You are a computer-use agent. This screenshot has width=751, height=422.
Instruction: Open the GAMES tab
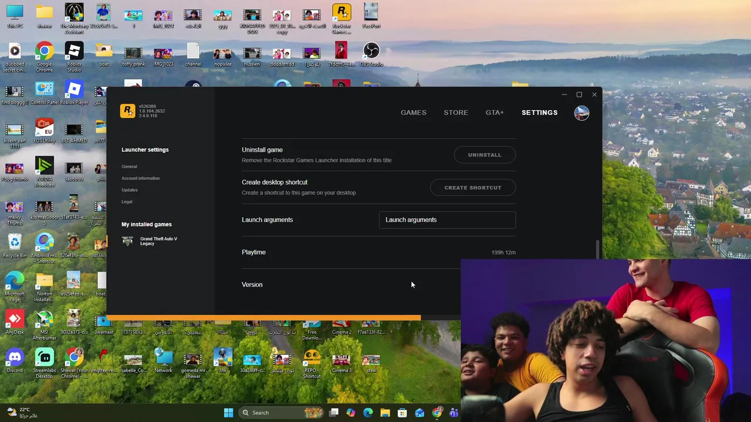click(x=414, y=113)
